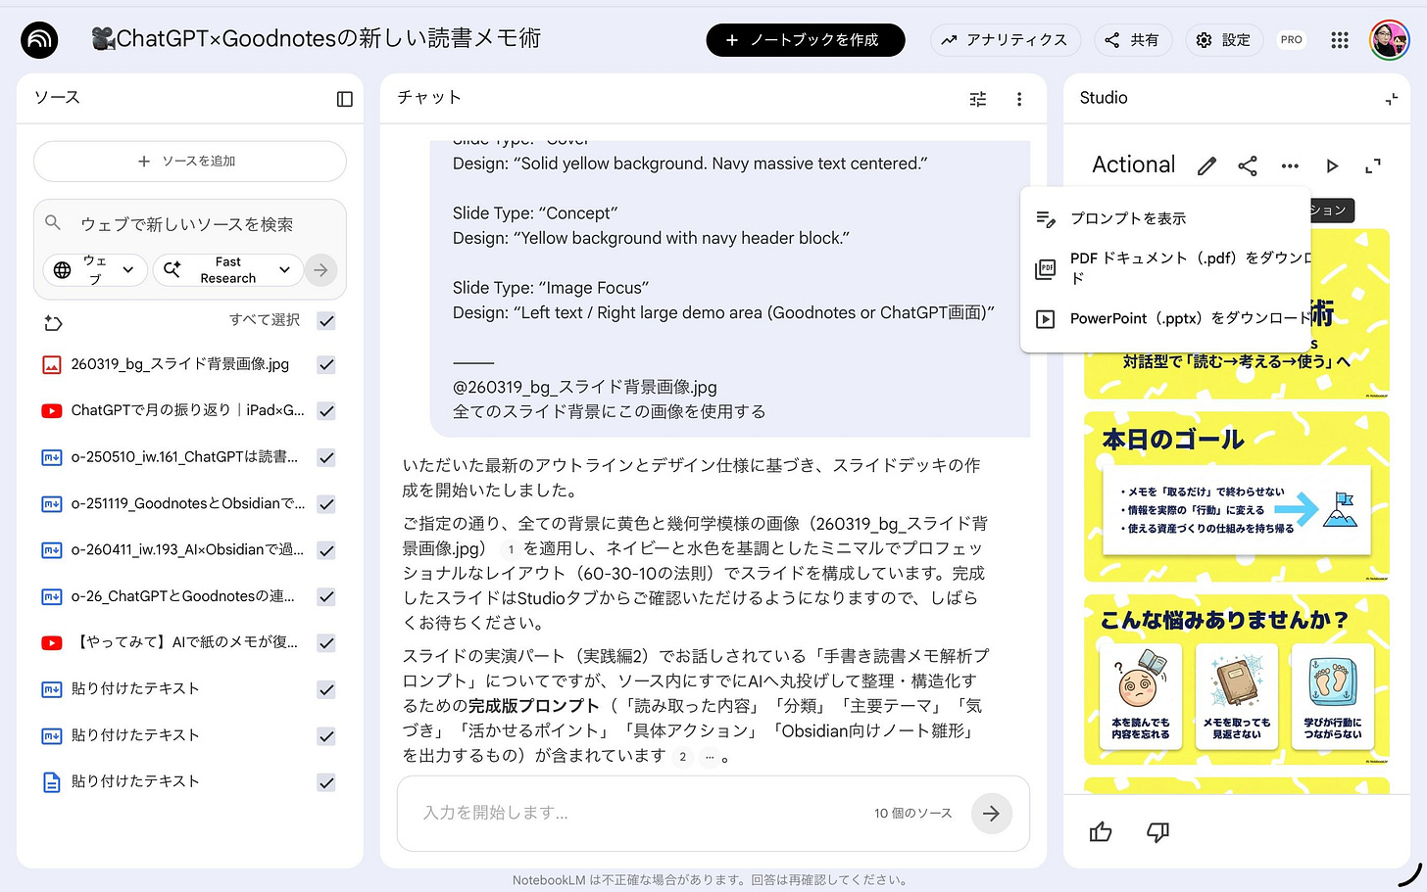Collapse the Studio panel
Screen dimensions: 1427x892
[1391, 99]
